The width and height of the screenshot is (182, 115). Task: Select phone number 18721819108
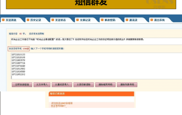pos(18,57)
